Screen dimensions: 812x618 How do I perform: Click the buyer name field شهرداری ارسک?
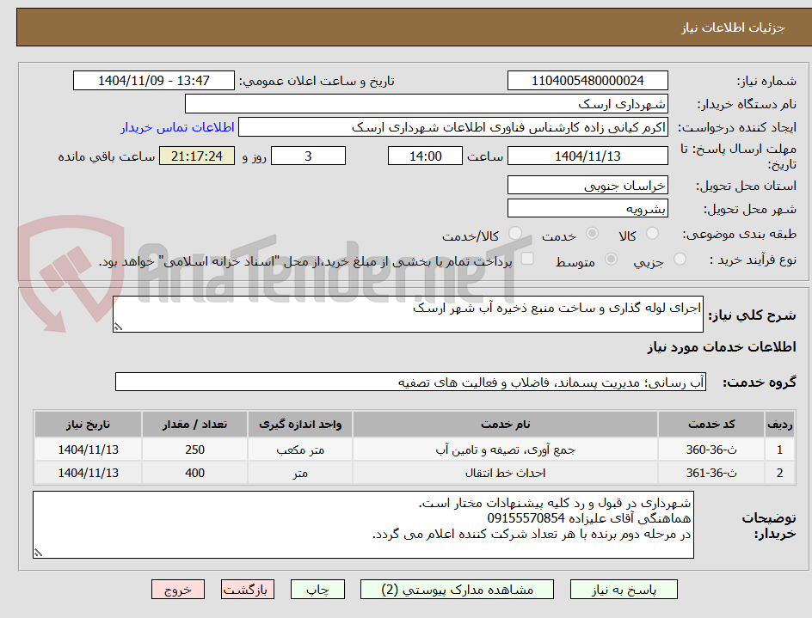pyautogui.click(x=426, y=104)
